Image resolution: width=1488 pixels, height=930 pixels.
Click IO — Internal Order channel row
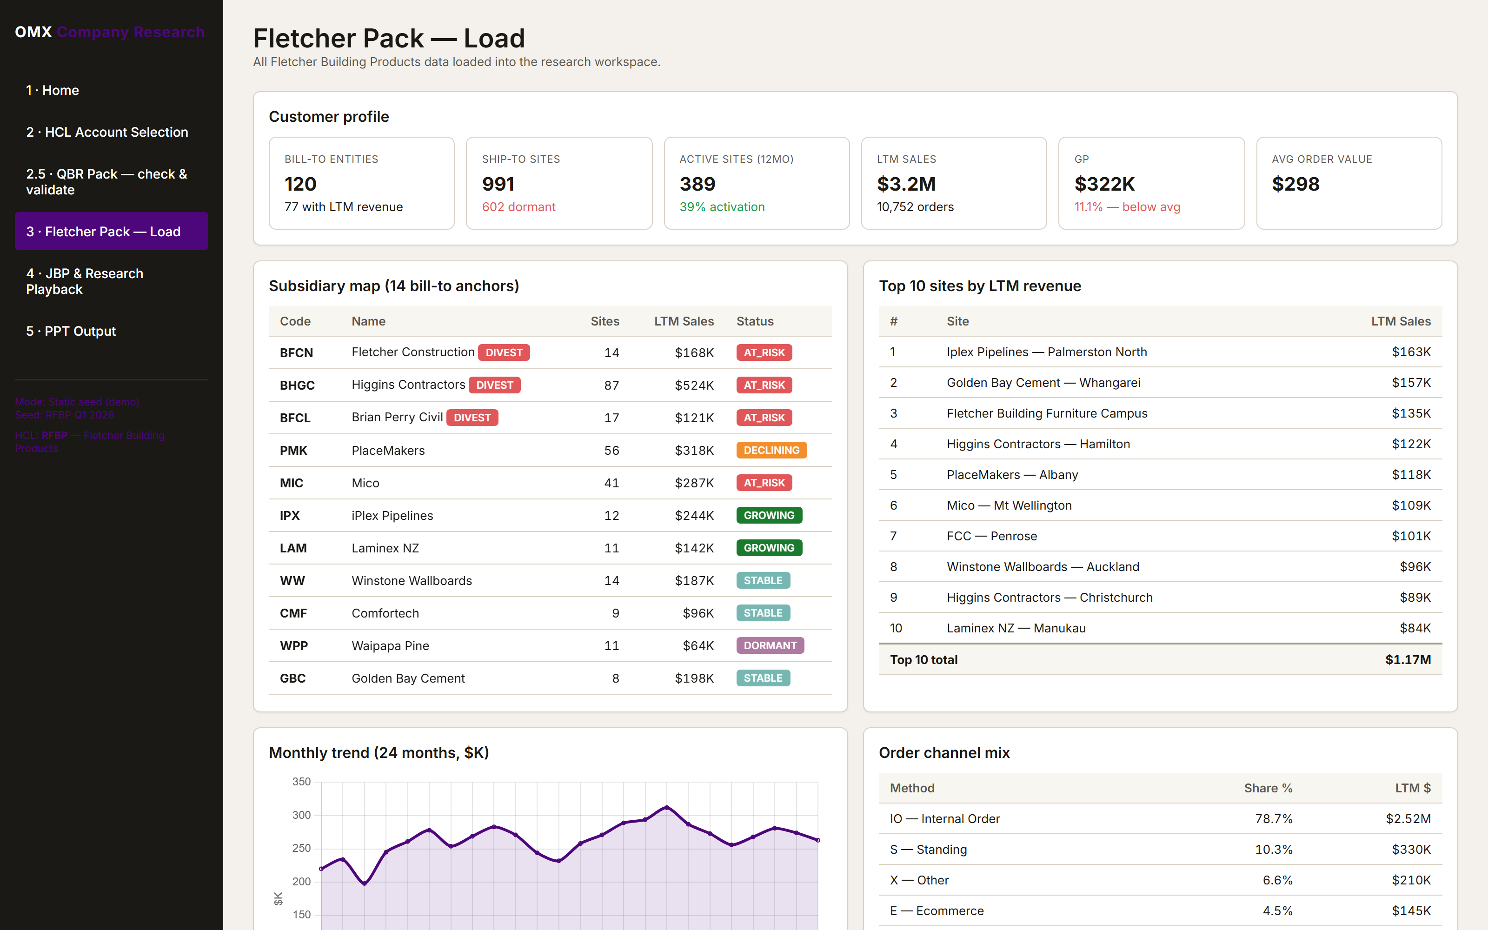(1160, 819)
